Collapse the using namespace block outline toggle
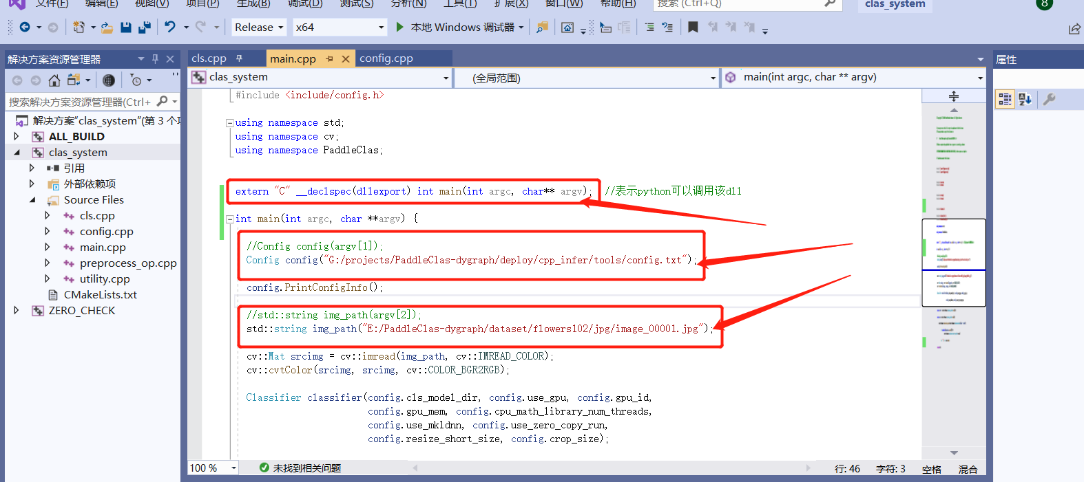 229,123
